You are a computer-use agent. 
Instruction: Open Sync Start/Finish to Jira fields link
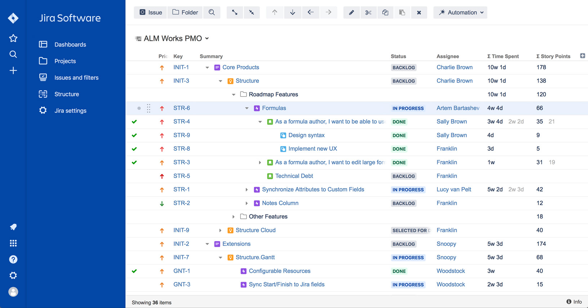287,285
